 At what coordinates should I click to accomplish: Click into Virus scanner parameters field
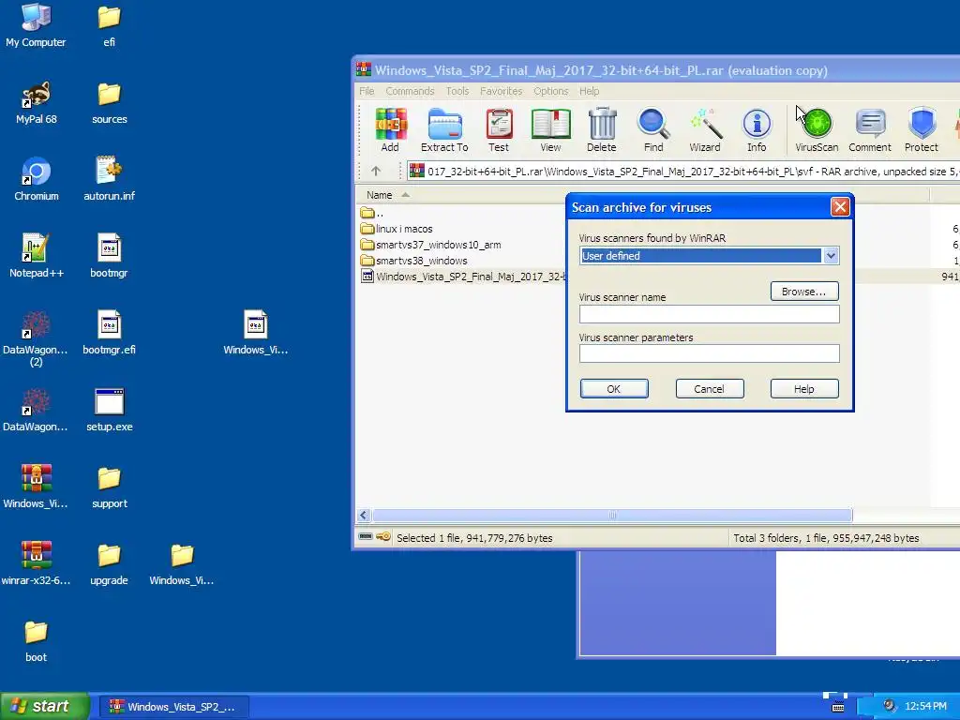click(x=709, y=353)
